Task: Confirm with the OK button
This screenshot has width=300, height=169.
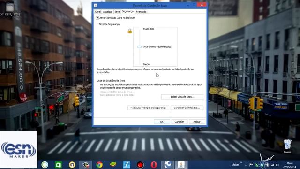Action: pyautogui.click(x=162, y=122)
